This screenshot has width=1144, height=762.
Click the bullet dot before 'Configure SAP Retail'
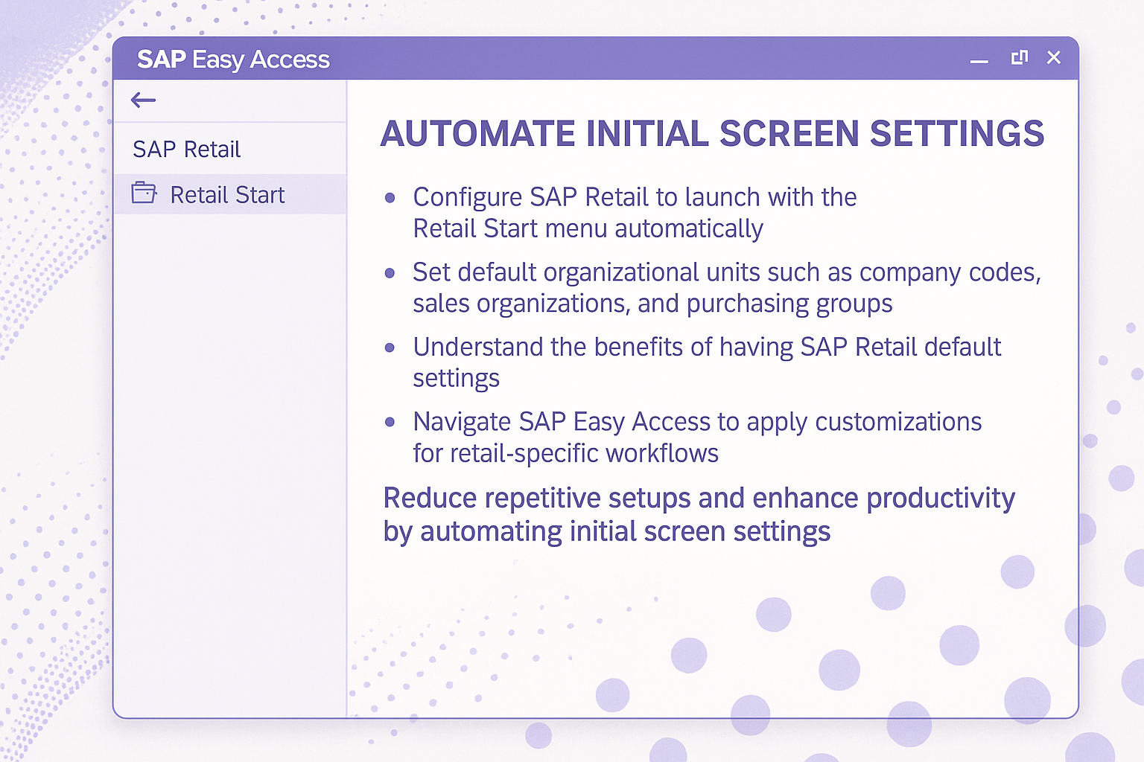pyautogui.click(x=390, y=198)
